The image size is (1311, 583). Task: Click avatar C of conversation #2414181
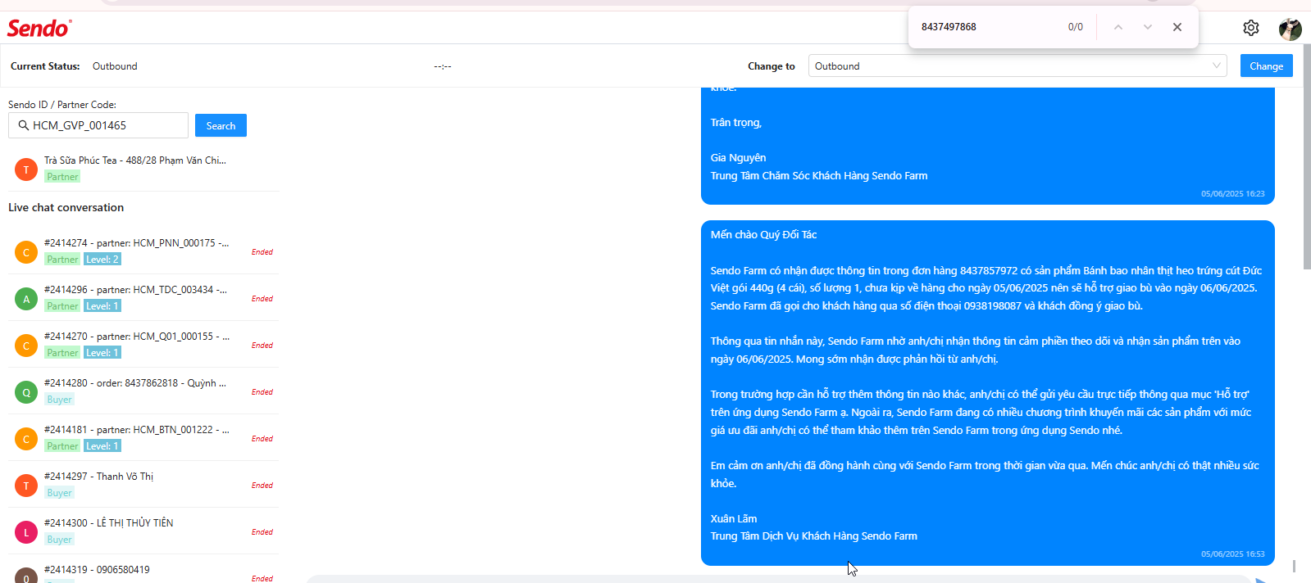coord(26,439)
